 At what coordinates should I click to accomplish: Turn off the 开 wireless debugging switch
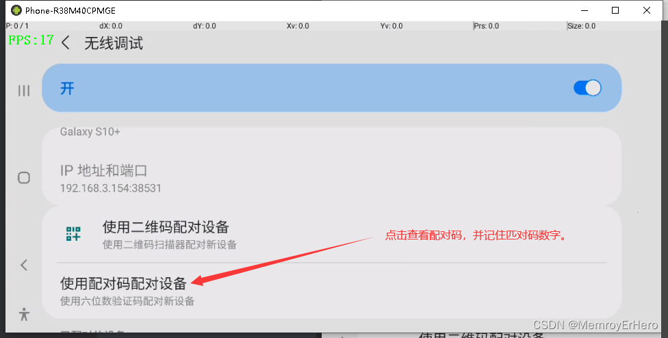pos(587,88)
